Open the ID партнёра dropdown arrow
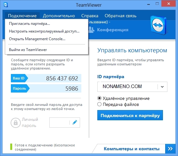The image size is (178, 156). point(162,87)
